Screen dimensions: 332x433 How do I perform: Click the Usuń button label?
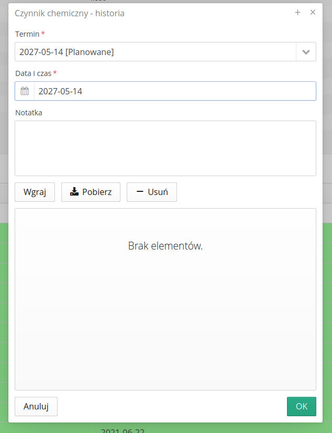158,192
